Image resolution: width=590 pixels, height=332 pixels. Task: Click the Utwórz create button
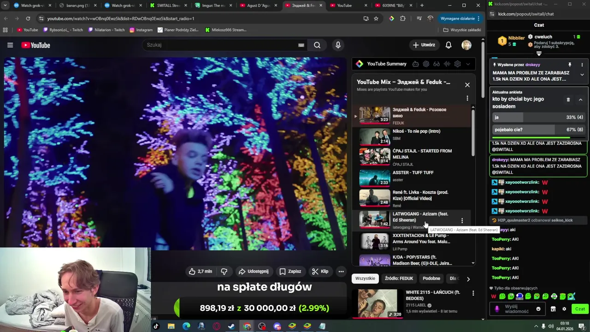(424, 45)
